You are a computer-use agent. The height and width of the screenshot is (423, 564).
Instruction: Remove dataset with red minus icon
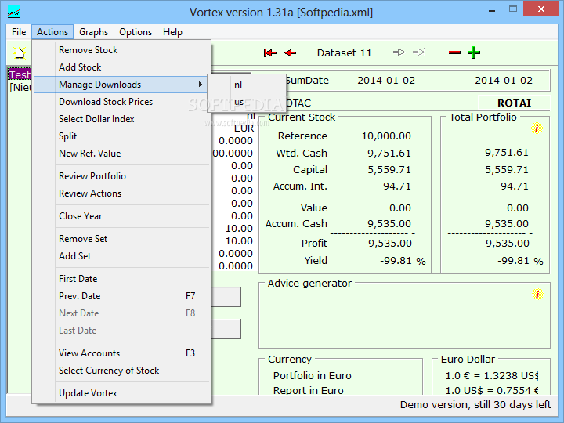click(x=454, y=53)
